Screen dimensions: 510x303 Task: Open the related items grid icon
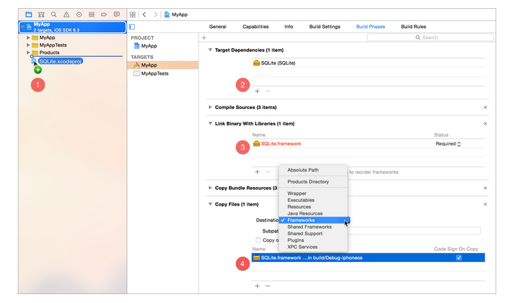click(x=133, y=14)
